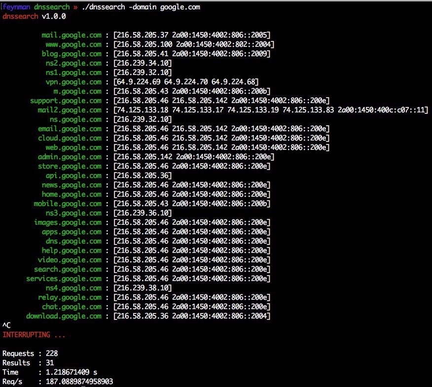Select the 'admin.google.com' hostname

pos(70,157)
